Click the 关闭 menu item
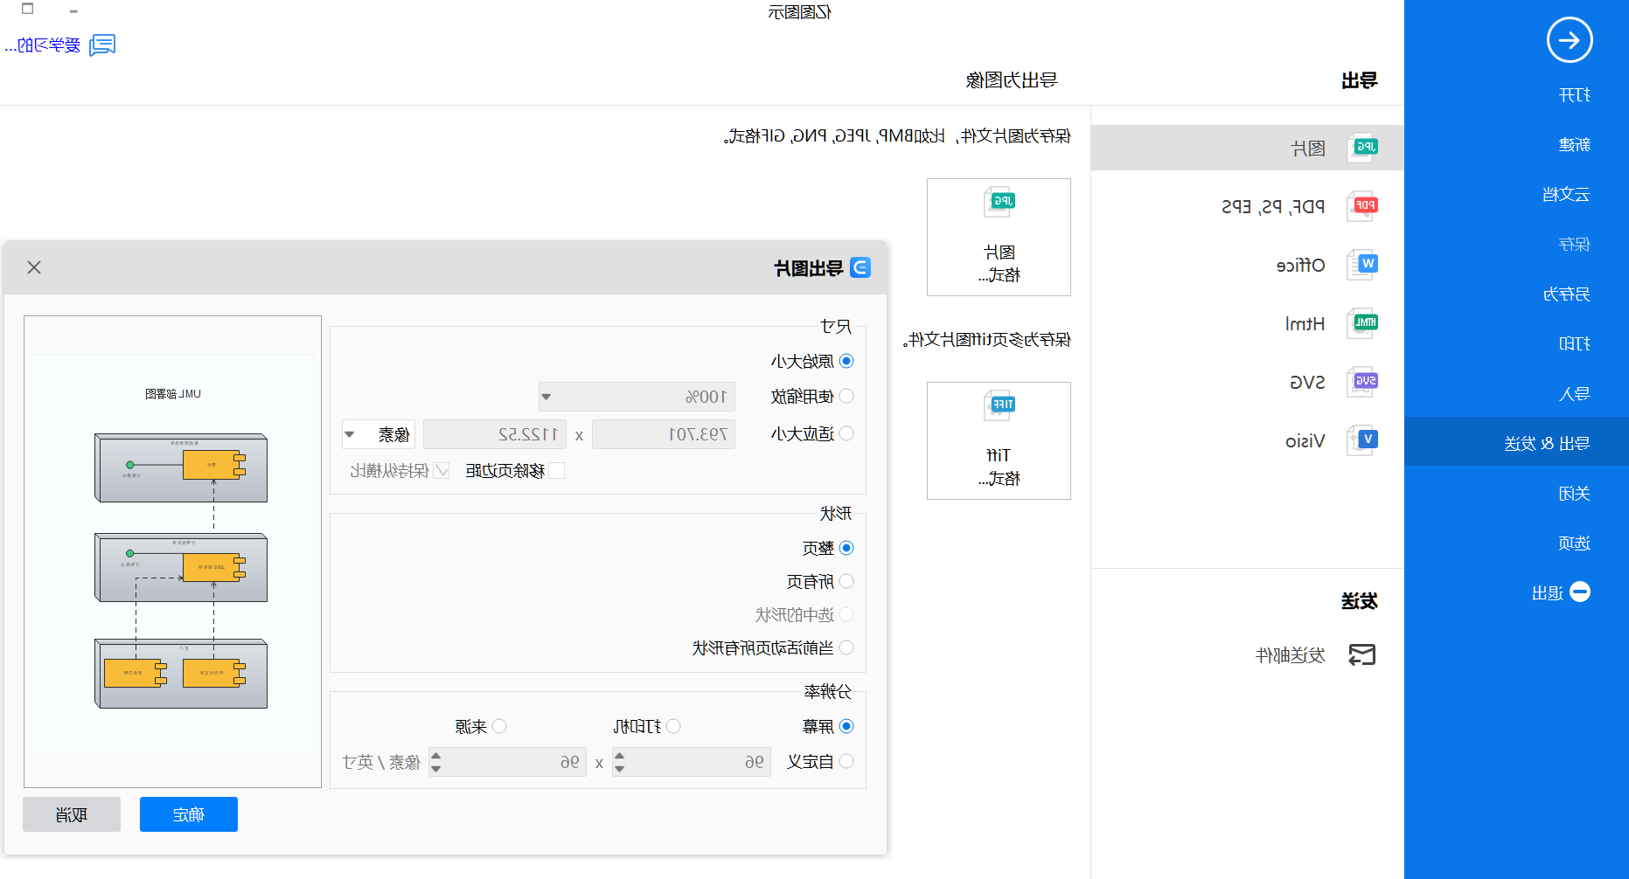Screen dimensions: 1629x879 point(1574,494)
